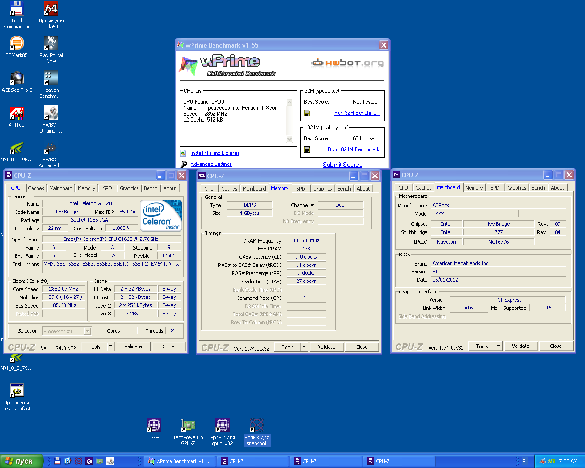Launch the aida64 desktop shortcut
The image size is (585, 468).
[51, 15]
